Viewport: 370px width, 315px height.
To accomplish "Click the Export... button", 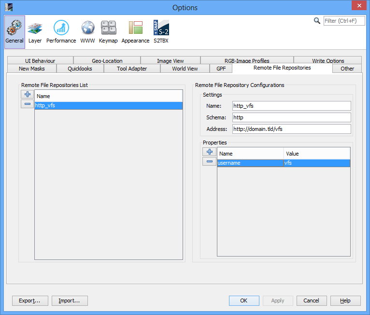I will click(x=30, y=301).
